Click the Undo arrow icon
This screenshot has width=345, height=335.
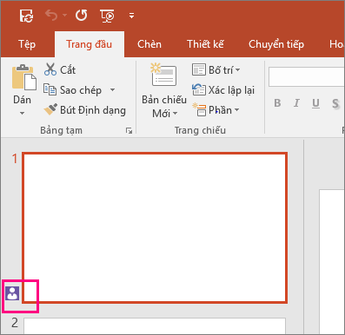click(x=51, y=15)
